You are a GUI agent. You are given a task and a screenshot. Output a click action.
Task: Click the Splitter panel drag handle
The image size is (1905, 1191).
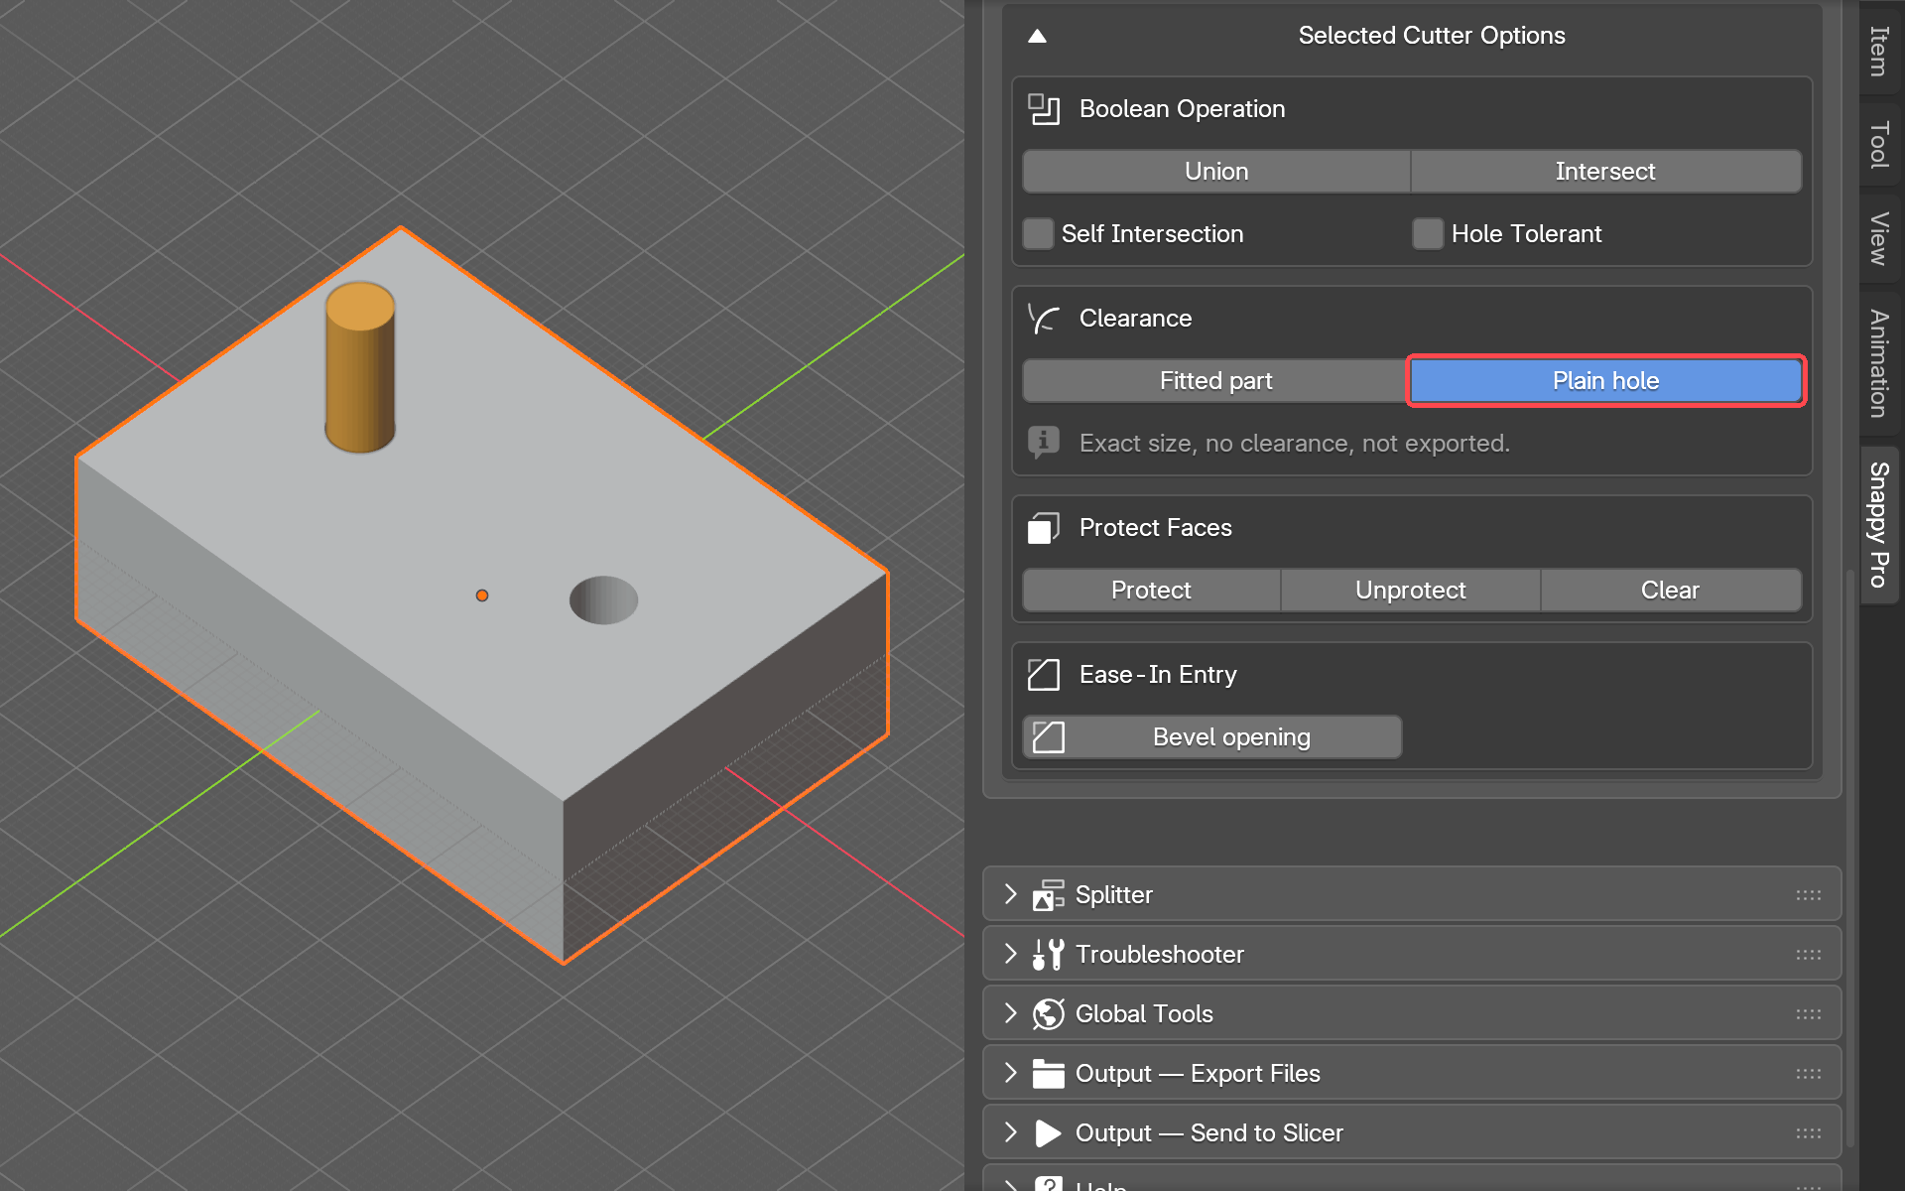pyautogui.click(x=1808, y=895)
